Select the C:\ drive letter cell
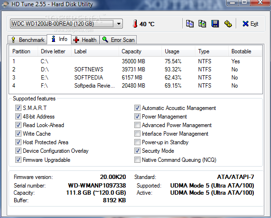 click(44, 61)
